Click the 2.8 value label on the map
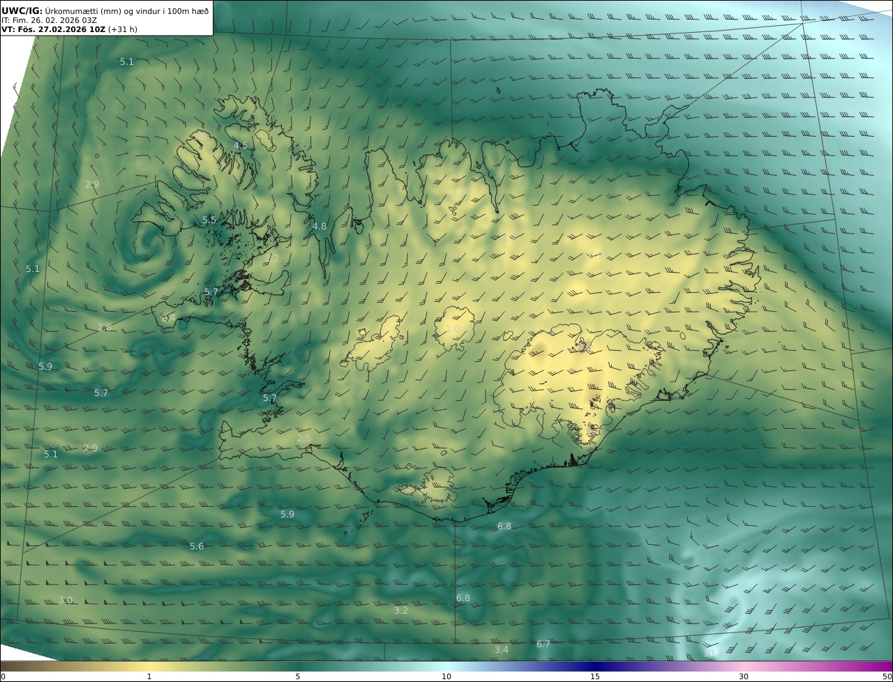 (105, 327)
